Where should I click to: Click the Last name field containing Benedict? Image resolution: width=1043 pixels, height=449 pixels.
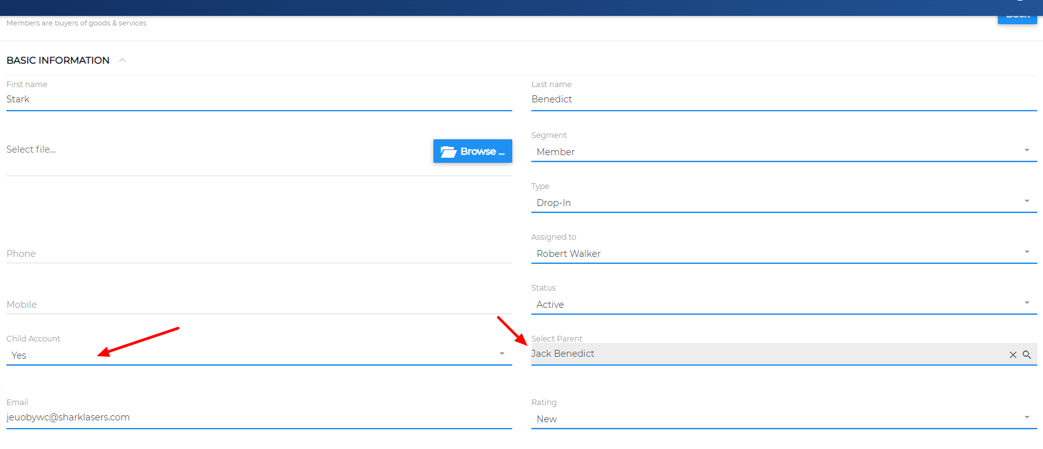point(783,99)
